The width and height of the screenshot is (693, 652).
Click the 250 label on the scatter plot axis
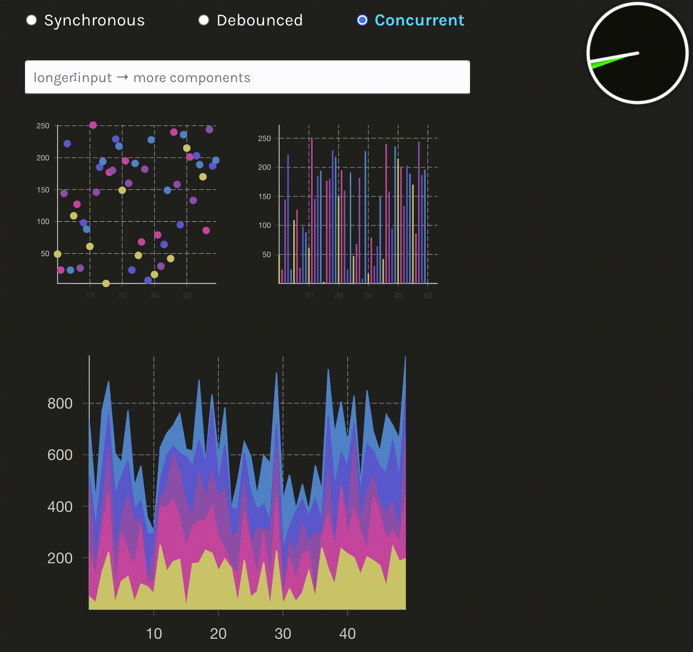(x=44, y=125)
